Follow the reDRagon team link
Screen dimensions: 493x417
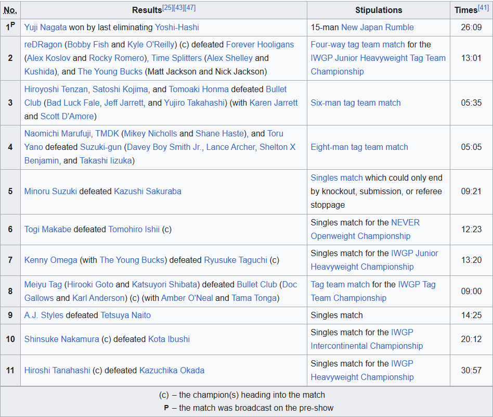click(43, 45)
